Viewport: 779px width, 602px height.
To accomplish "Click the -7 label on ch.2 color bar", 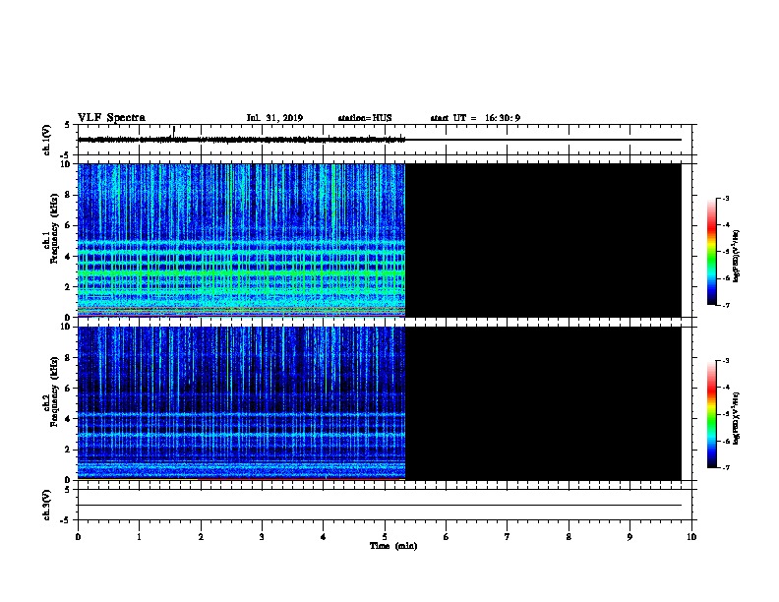I will click(x=725, y=468).
